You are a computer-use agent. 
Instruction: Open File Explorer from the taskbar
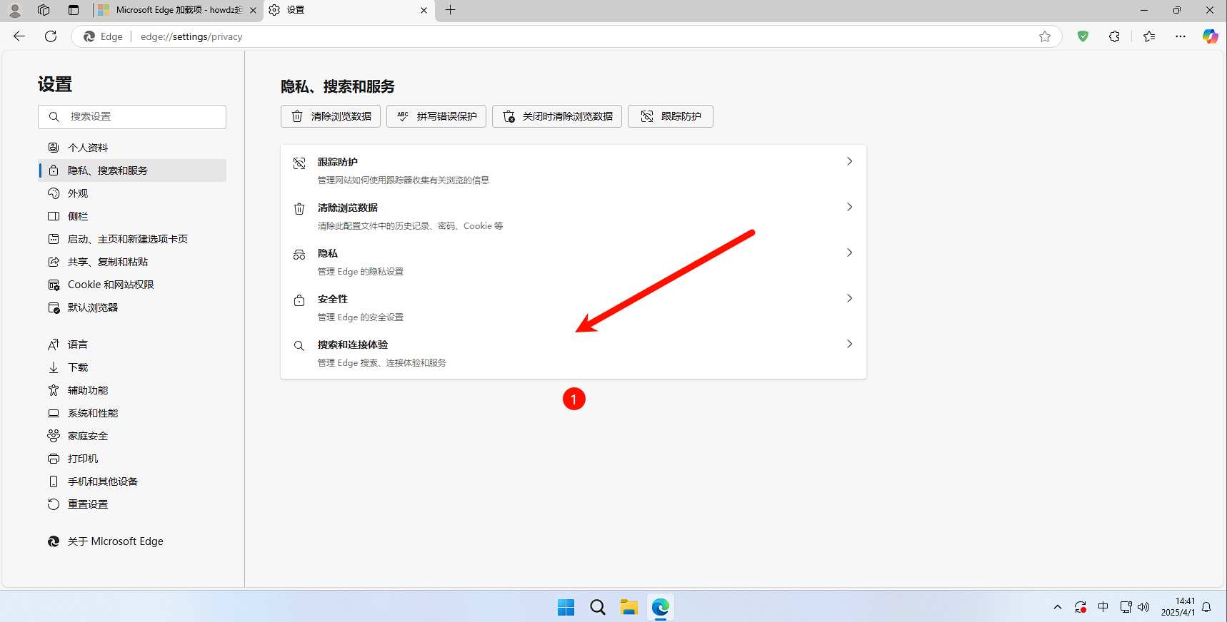click(629, 607)
